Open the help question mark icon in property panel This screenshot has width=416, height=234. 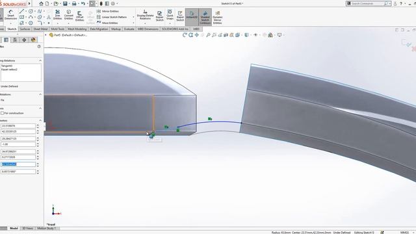tap(39, 46)
